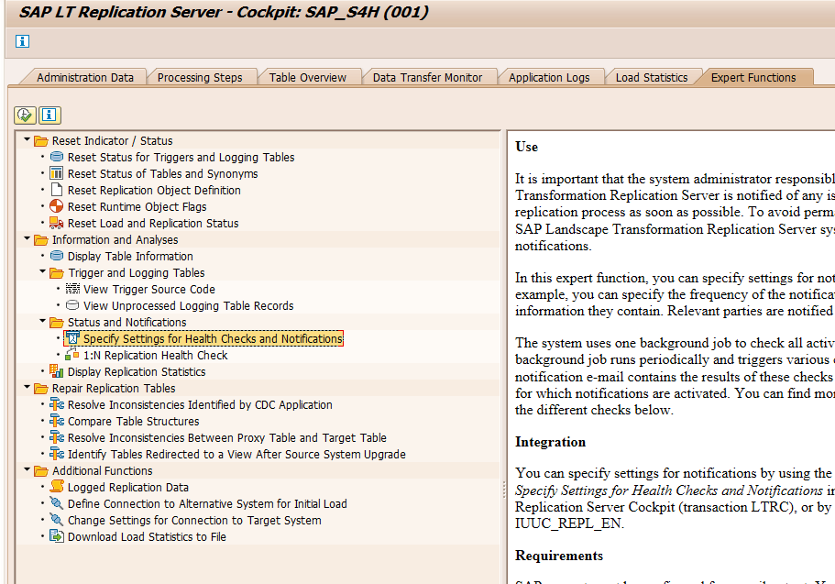This screenshot has width=835, height=584.
Task: Open the Table Overview tab
Action: coord(308,77)
